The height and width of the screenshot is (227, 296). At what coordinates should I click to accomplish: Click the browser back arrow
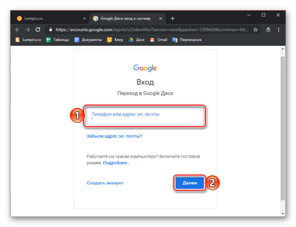[x=18, y=30]
